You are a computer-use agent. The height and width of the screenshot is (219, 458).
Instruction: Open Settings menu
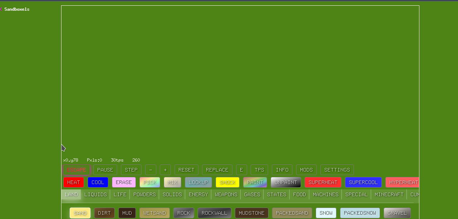pos(337,170)
